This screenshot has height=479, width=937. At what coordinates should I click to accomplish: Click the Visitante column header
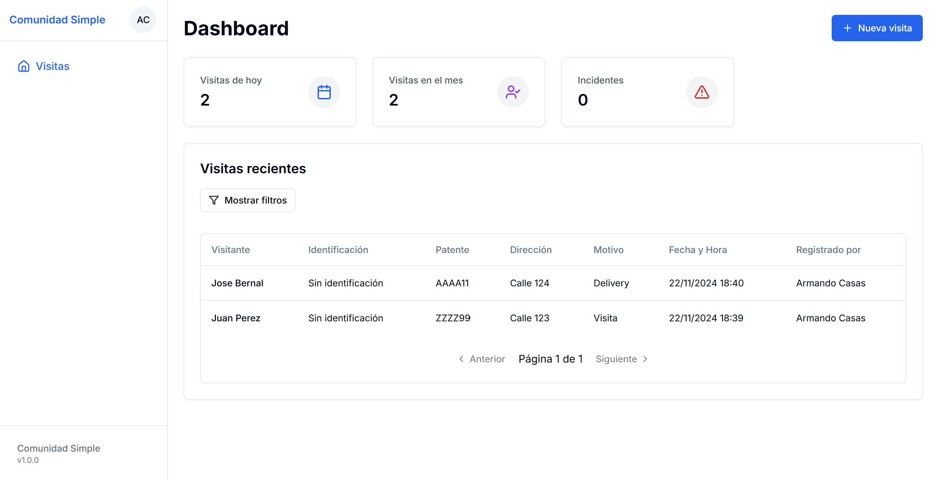point(230,250)
